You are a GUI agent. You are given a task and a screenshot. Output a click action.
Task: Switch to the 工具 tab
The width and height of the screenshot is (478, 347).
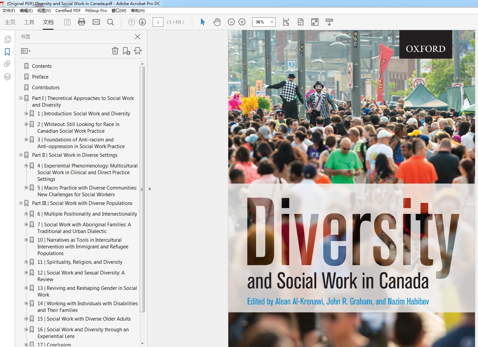[x=29, y=22]
